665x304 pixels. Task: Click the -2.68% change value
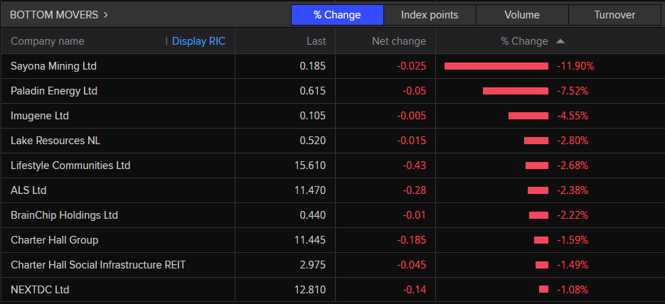573,165
